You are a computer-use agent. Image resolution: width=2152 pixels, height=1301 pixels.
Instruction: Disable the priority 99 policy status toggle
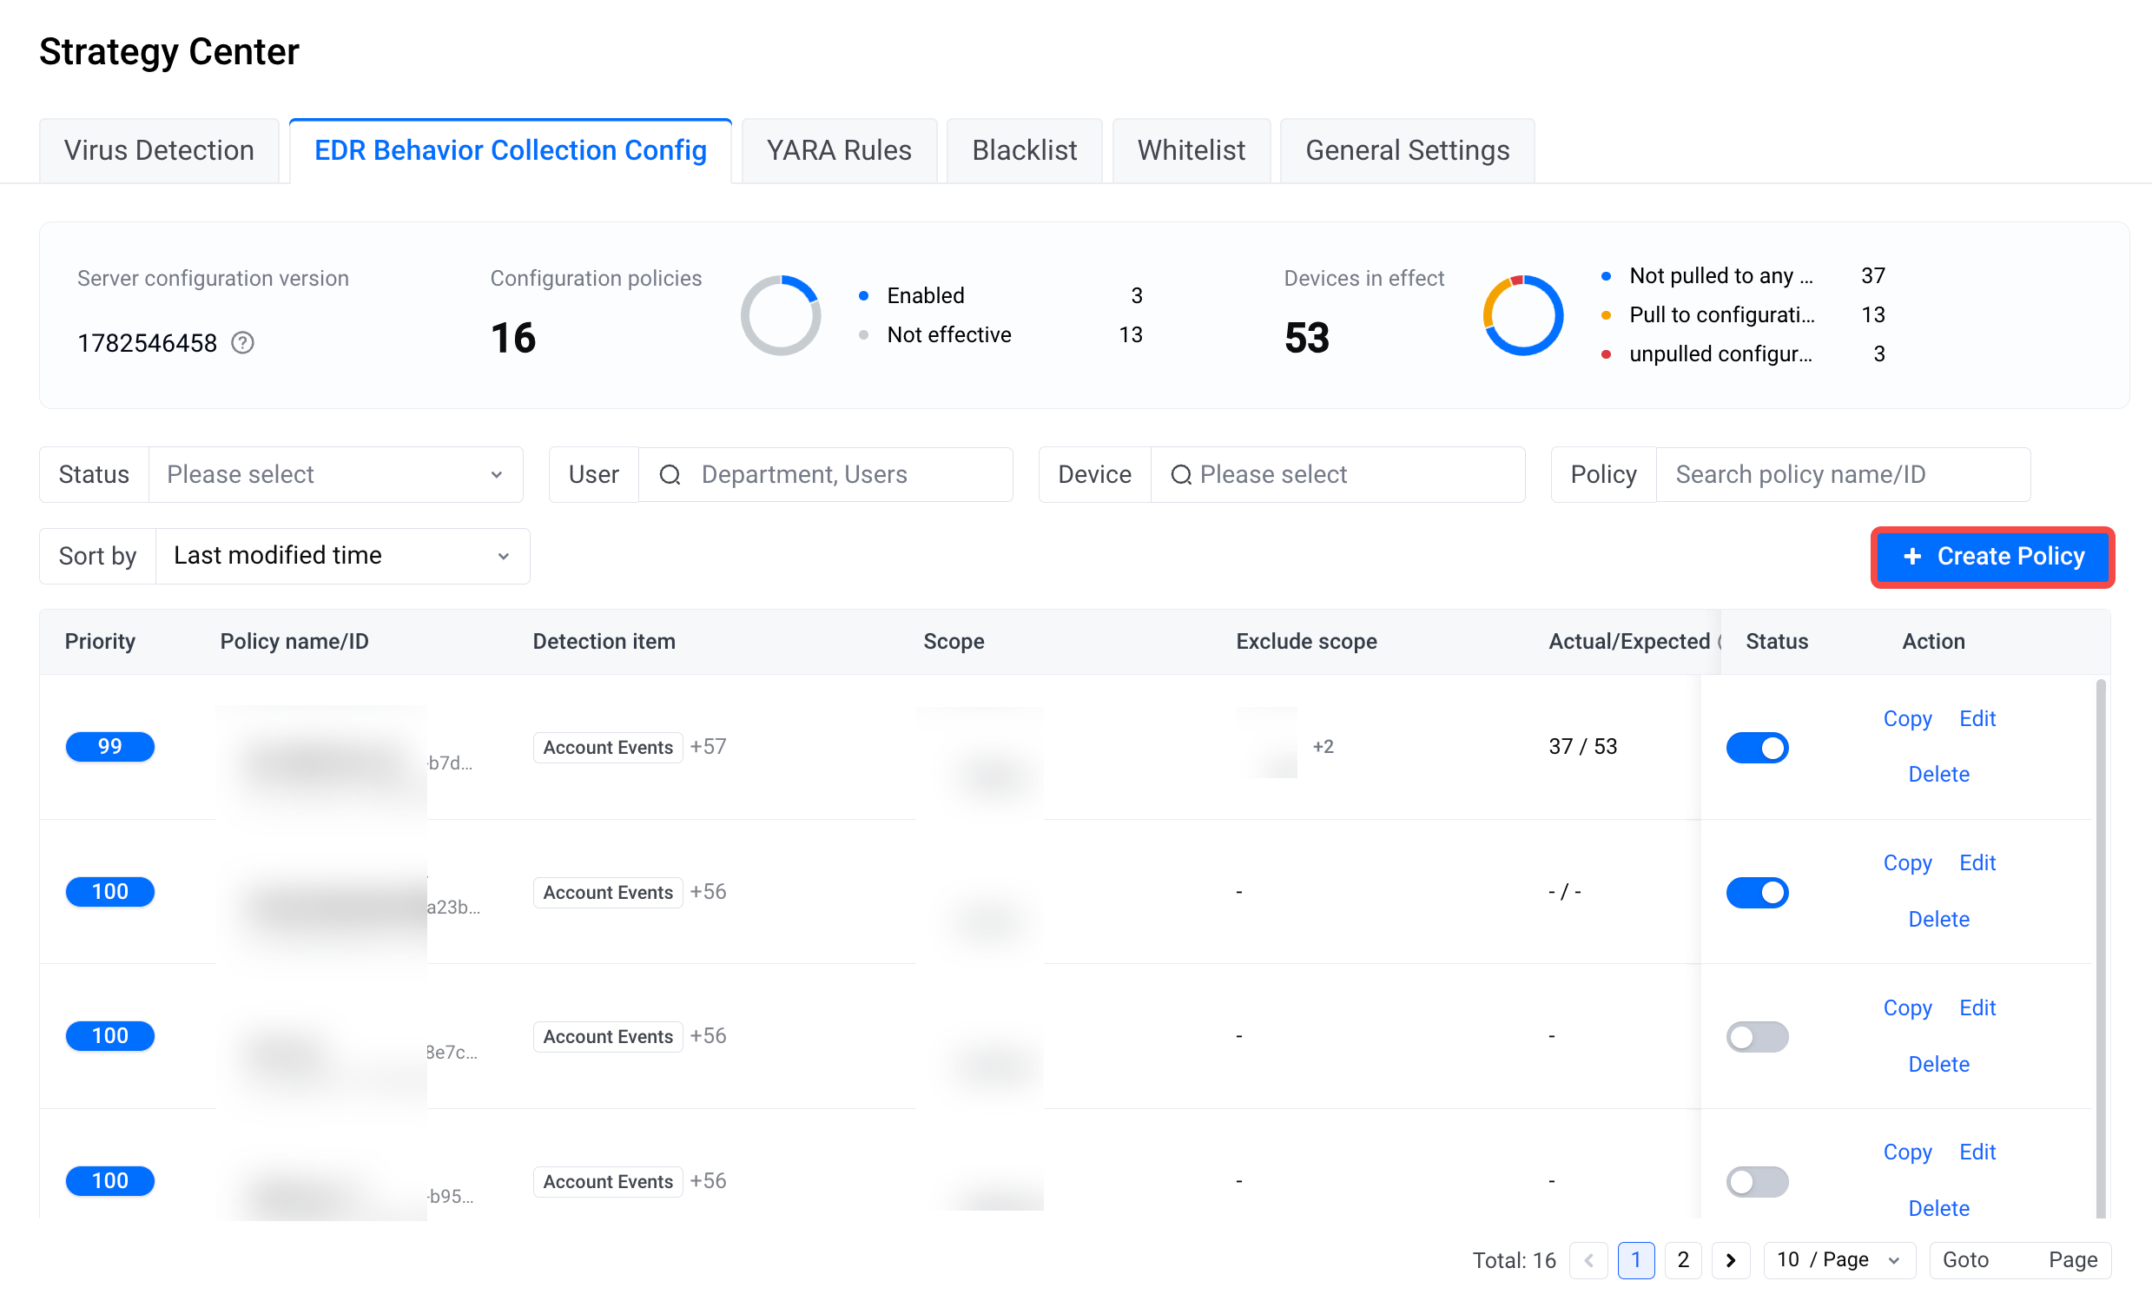click(x=1757, y=749)
